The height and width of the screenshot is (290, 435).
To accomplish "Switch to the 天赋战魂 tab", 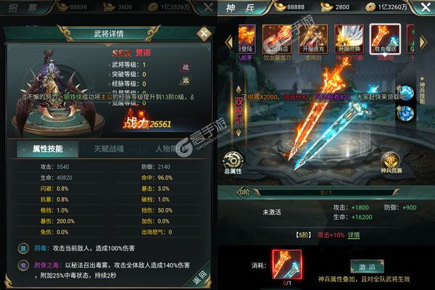I will (109, 149).
